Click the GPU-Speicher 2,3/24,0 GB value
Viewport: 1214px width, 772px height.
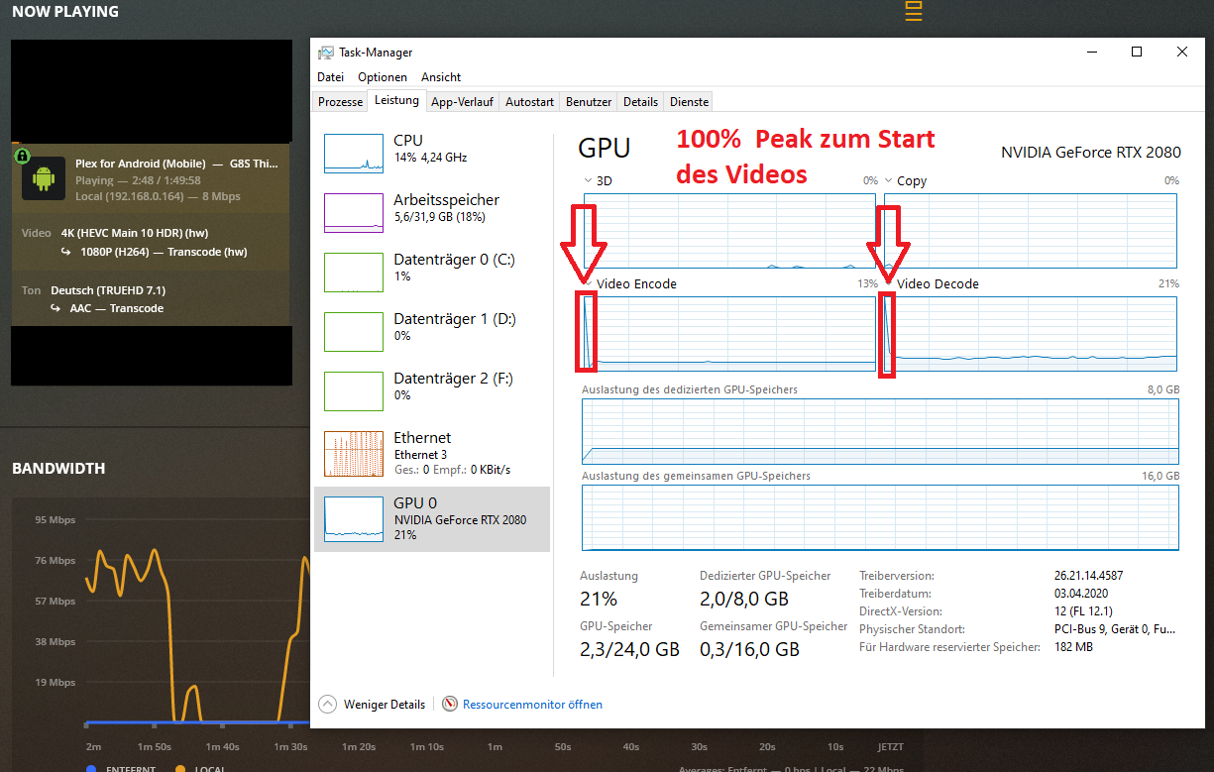[629, 649]
